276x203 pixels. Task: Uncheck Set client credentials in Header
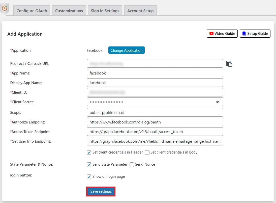89,152
